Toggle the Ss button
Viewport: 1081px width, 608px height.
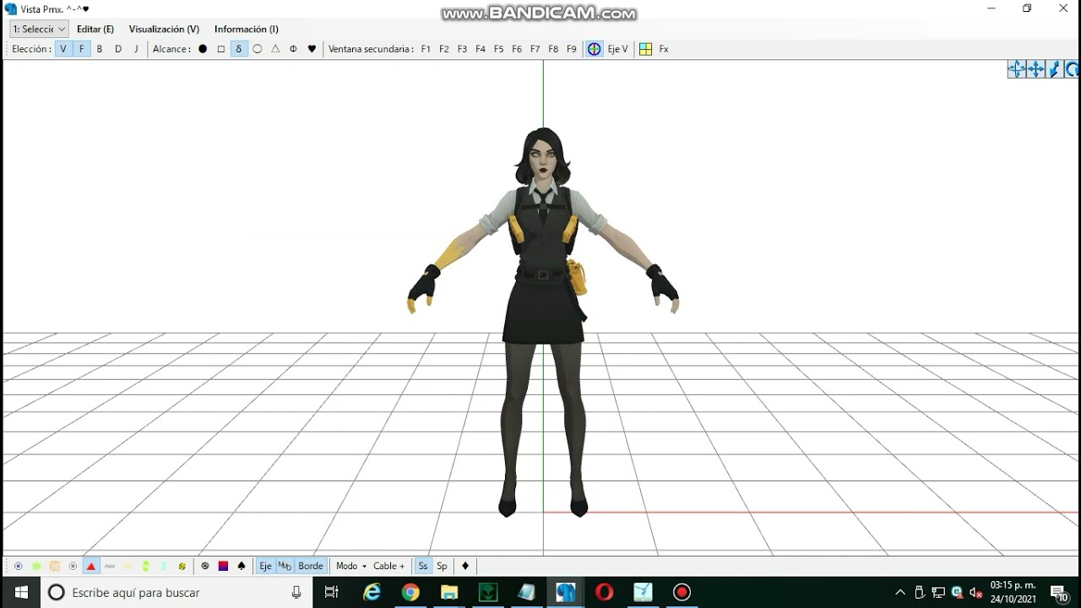tap(423, 566)
